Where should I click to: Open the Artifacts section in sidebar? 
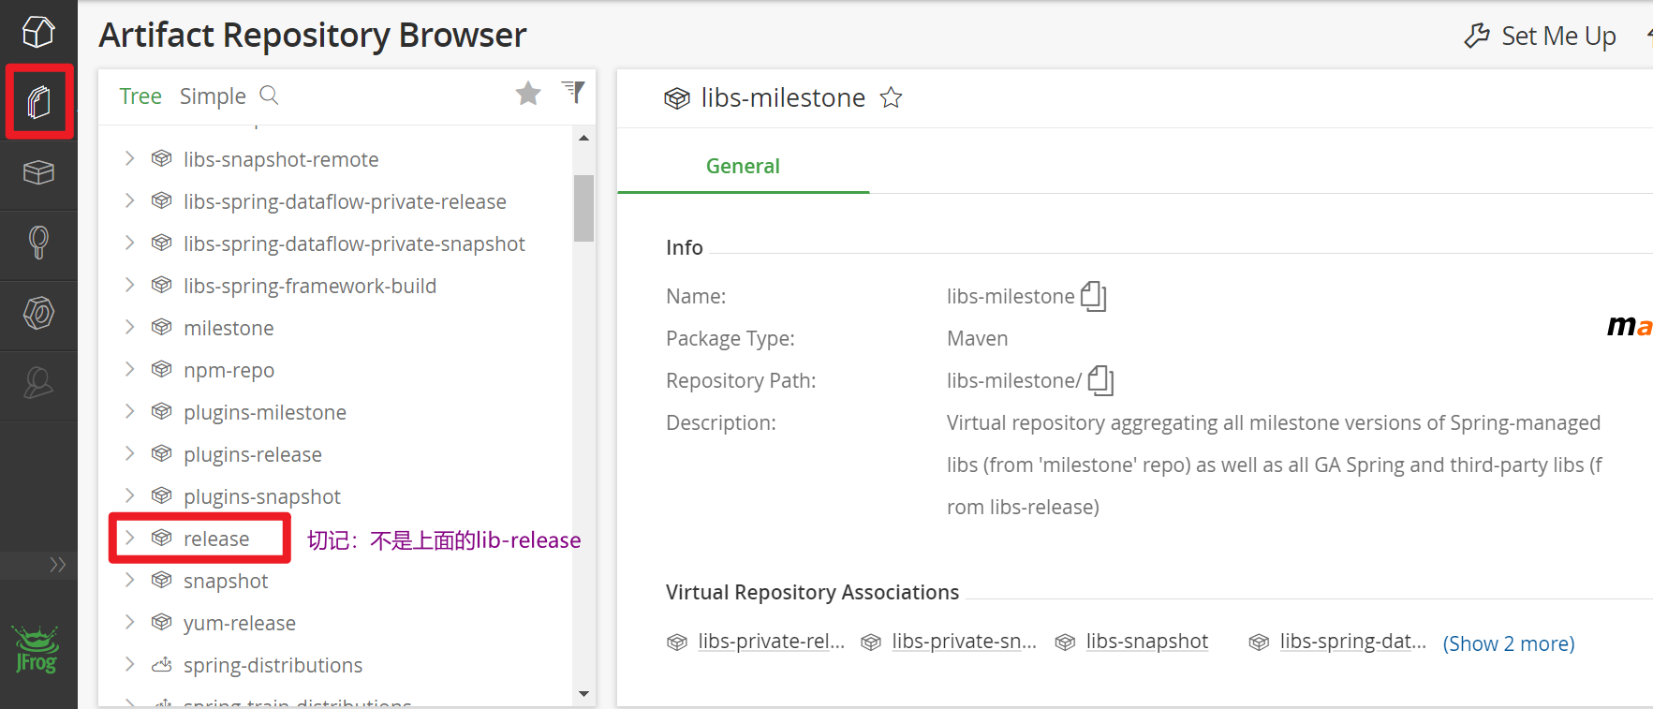point(38,101)
